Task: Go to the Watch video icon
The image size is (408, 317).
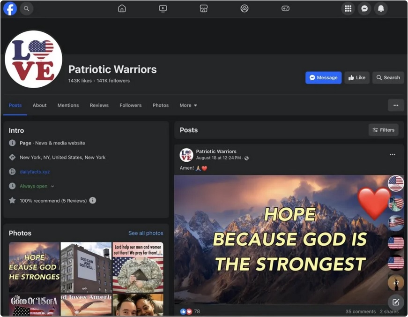Action: (x=163, y=8)
